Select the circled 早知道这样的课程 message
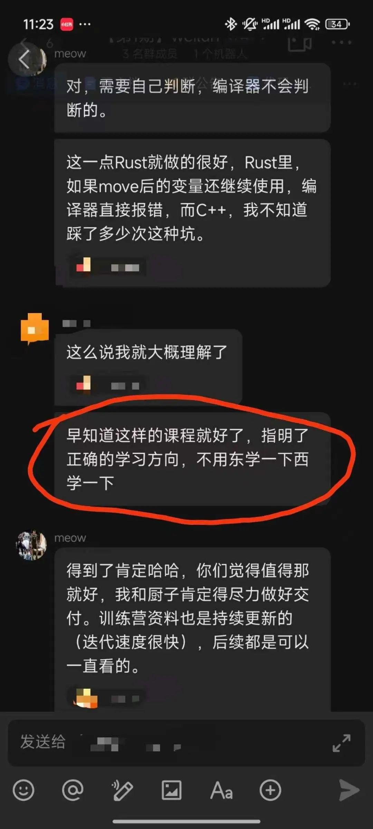This screenshot has height=829, width=373. [192, 459]
